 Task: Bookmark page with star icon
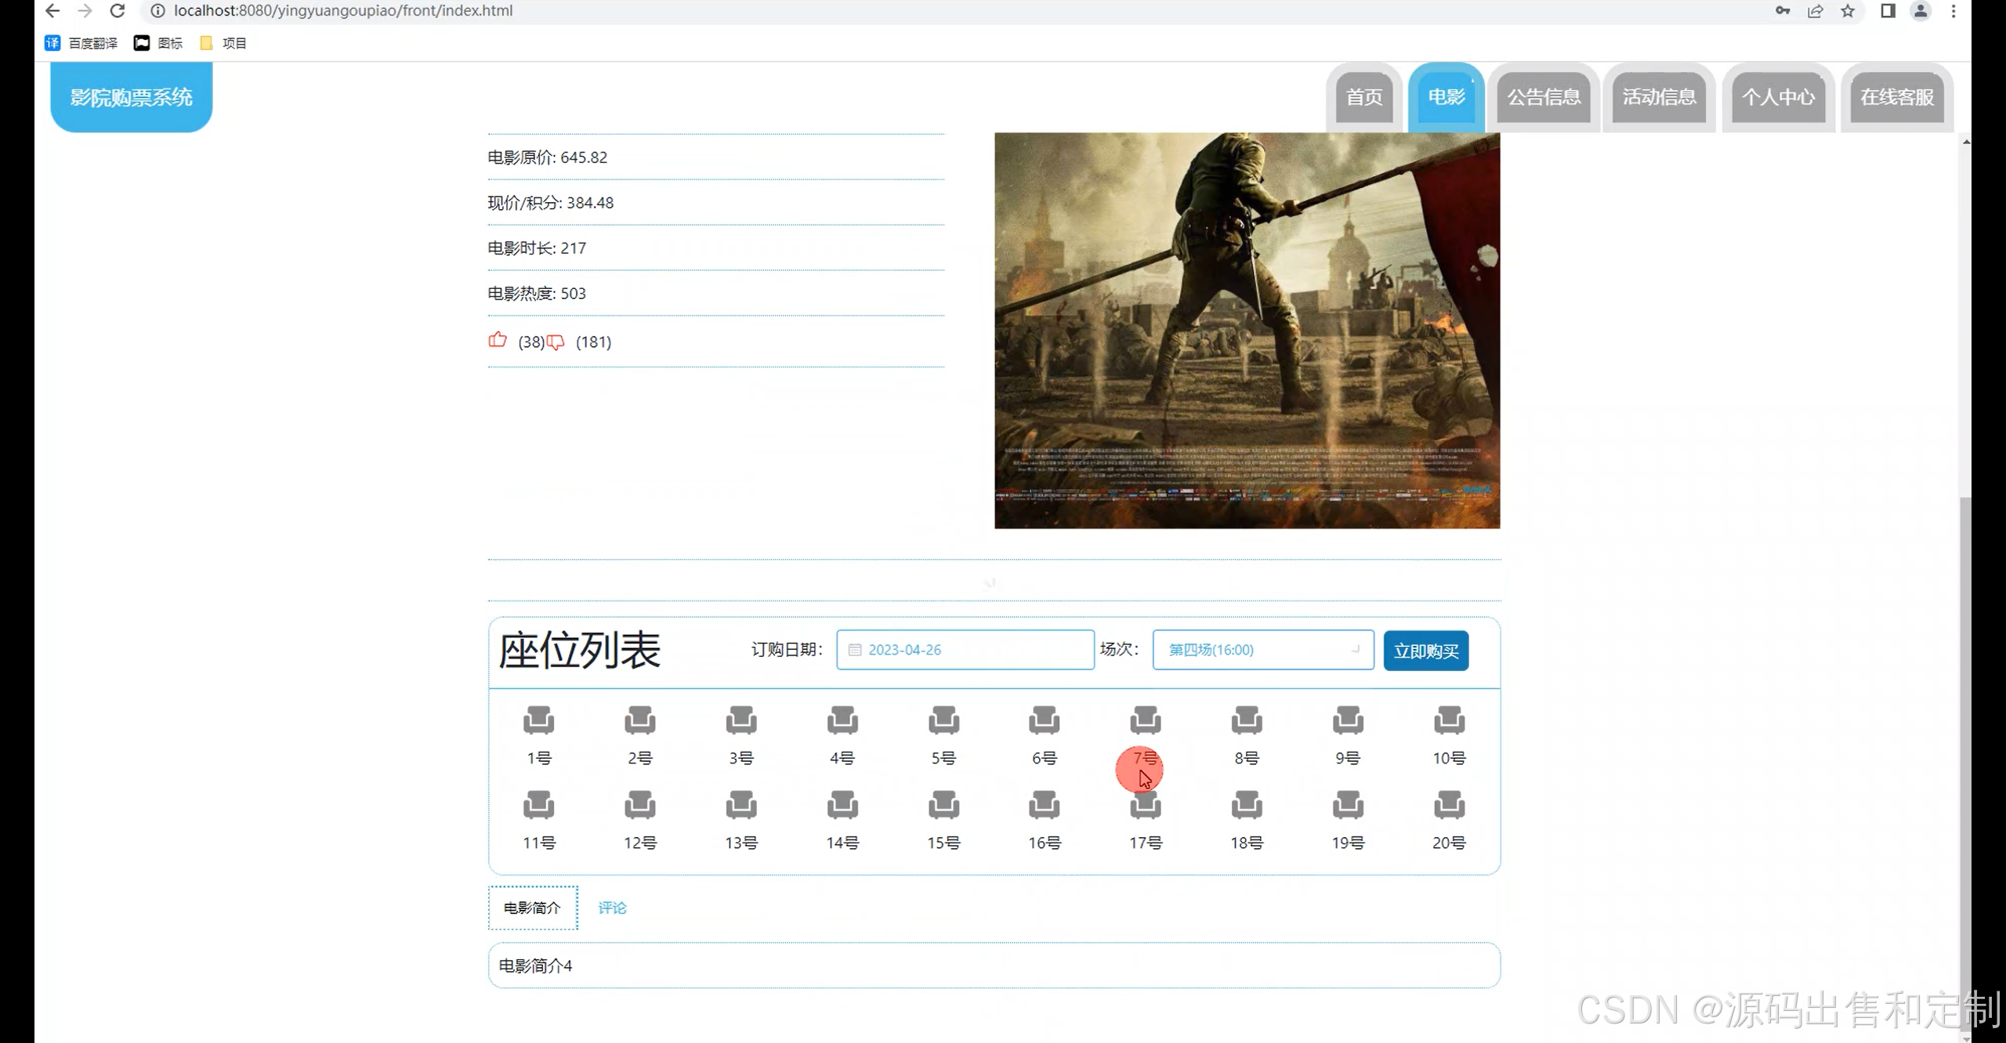tap(1848, 11)
